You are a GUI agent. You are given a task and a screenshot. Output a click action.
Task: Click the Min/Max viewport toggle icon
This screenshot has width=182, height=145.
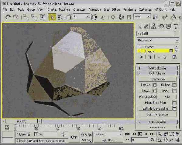pyautogui.click(x=177, y=140)
